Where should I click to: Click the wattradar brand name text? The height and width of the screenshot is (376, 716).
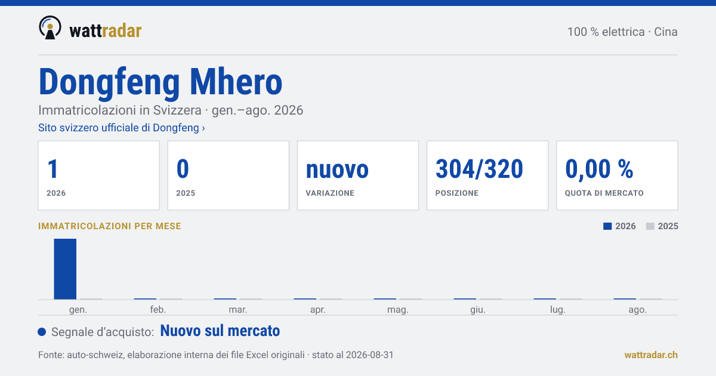coord(106,30)
